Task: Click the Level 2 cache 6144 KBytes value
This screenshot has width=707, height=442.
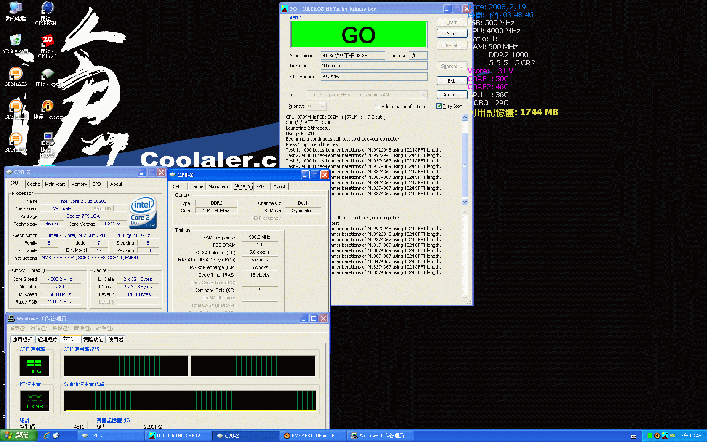Action: (138, 294)
